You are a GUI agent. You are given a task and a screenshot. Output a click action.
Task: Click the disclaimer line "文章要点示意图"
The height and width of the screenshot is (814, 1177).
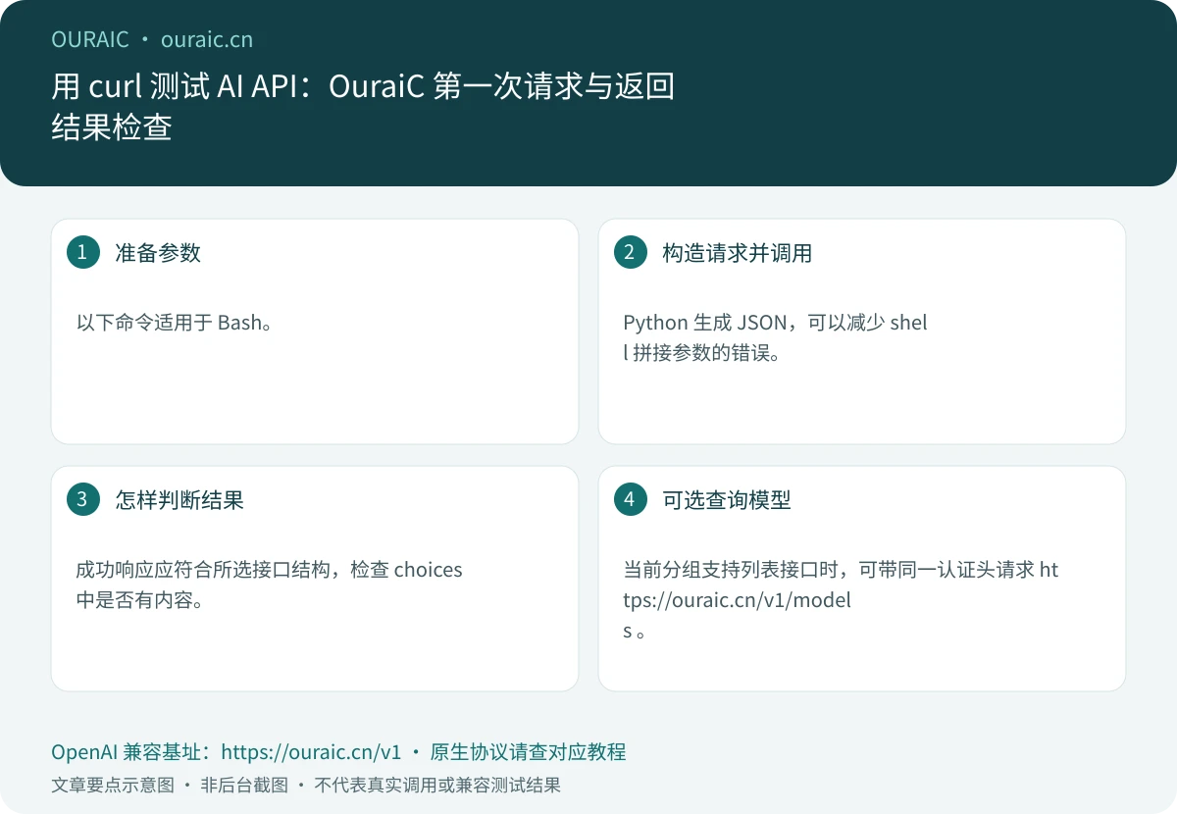click(x=306, y=786)
